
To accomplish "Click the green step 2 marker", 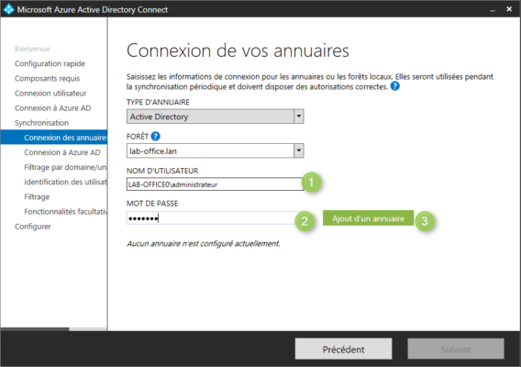I will click(305, 221).
